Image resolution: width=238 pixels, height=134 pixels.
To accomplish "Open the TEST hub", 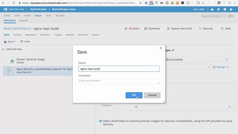I will click(x=49, y=16).
